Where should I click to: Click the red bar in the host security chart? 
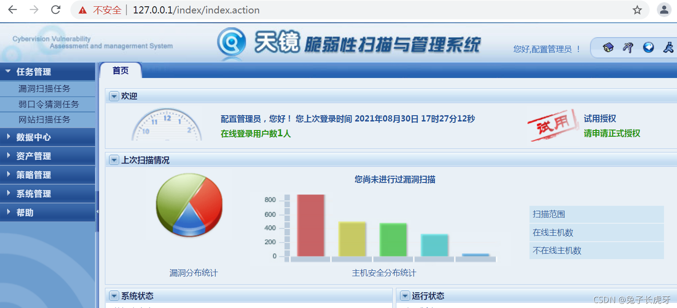(310, 225)
